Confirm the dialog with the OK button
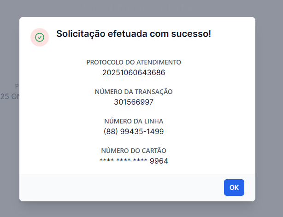Screen dimensions: 283x217 234,188
